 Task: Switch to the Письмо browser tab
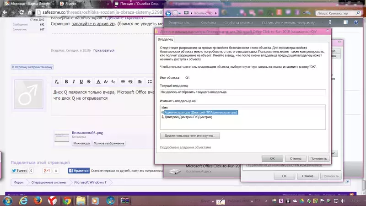[x=138, y=4]
